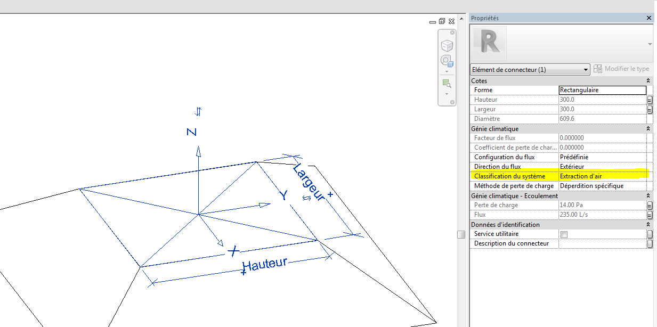Click associate parameter button beside Flux

[x=650, y=215]
